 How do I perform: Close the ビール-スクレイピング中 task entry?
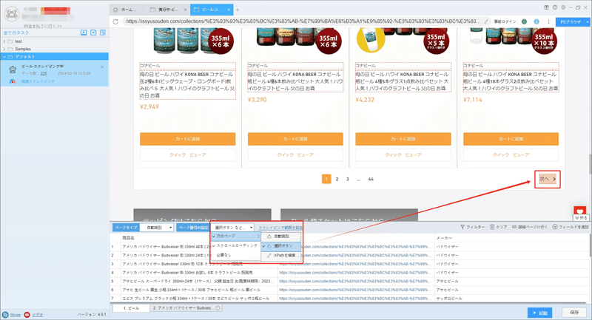[102, 67]
